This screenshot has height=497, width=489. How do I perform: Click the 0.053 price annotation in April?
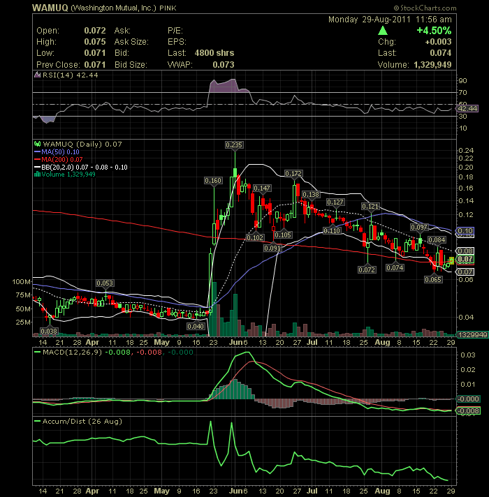(x=105, y=283)
